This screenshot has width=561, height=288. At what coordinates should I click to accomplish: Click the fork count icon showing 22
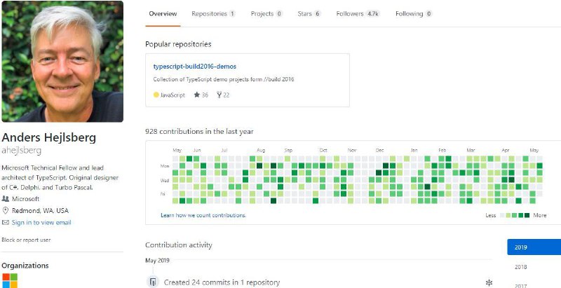point(219,95)
